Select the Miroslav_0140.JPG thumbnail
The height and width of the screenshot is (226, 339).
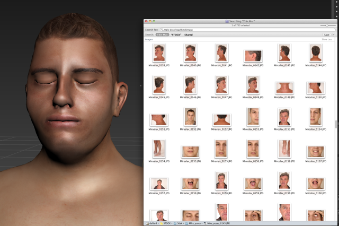point(190,53)
